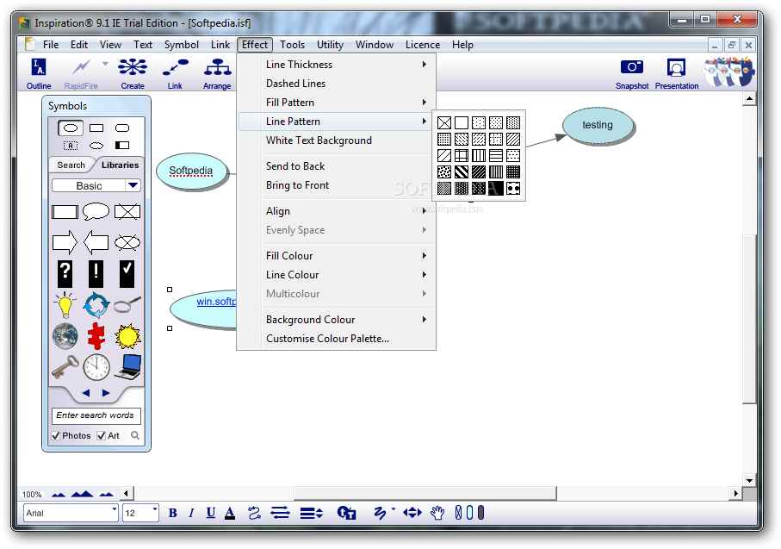Select the Link tool in toolbar
This screenshot has width=781, height=549.
pyautogui.click(x=175, y=72)
